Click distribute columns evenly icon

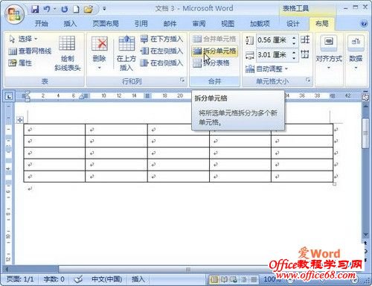(305, 54)
